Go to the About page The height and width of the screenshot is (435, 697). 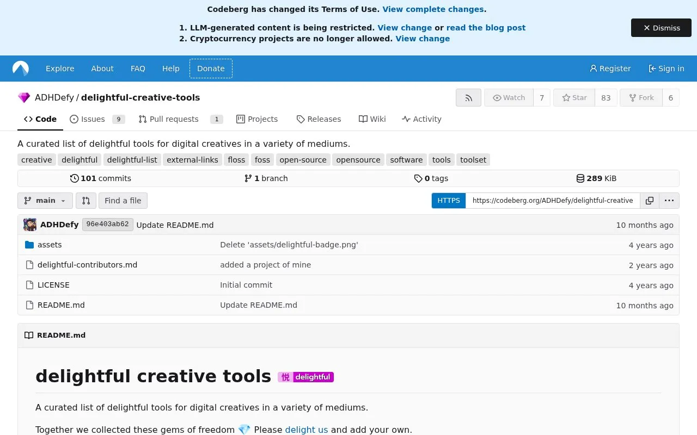(102, 69)
